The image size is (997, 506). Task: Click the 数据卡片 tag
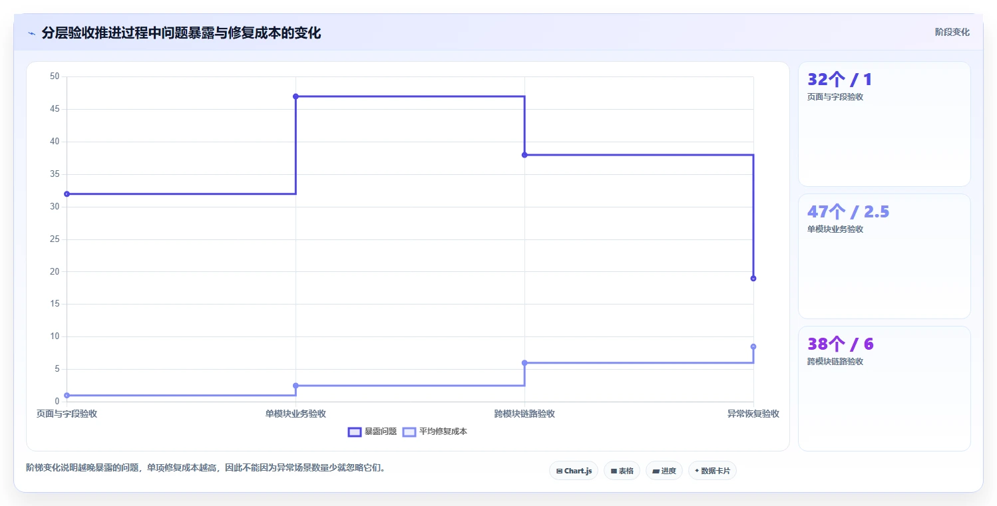[x=712, y=471]
